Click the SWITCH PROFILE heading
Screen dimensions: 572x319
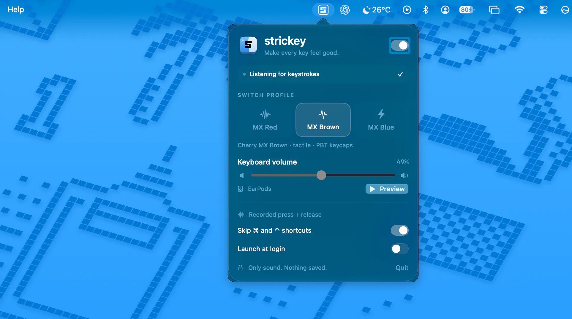coord(266,95)
